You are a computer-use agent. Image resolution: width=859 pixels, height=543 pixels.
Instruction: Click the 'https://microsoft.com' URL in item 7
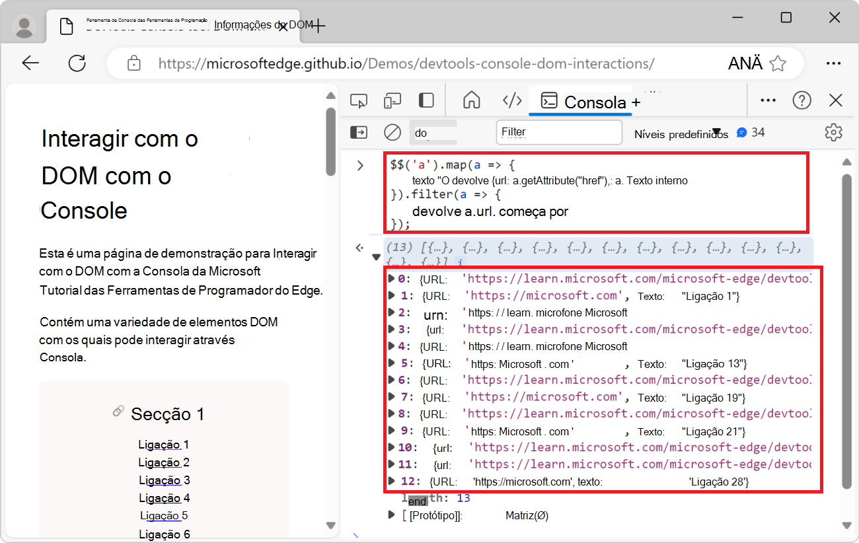click(544, 396)
